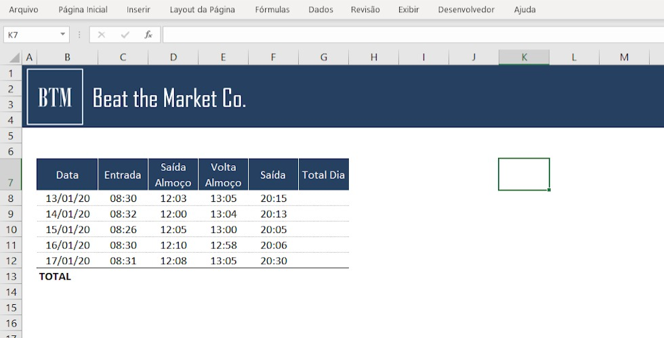664x338 pixels.
Task: Select the cell showing 12:10
Action: pos(173,245)
